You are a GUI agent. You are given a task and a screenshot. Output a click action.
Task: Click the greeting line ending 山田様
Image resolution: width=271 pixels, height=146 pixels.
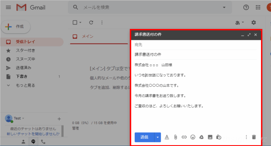click(x=153, y=65)
